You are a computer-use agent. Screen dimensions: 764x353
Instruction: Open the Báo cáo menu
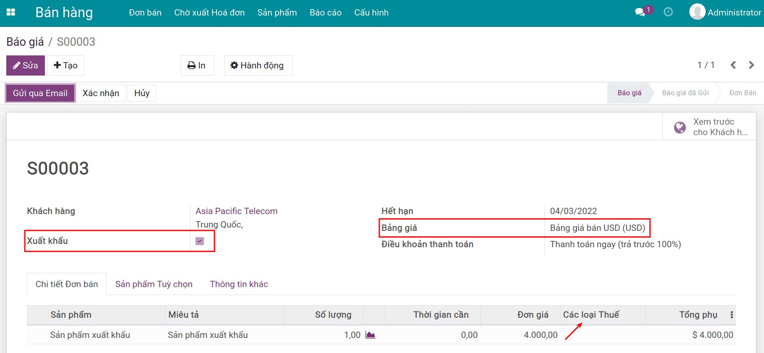[325, 13]
